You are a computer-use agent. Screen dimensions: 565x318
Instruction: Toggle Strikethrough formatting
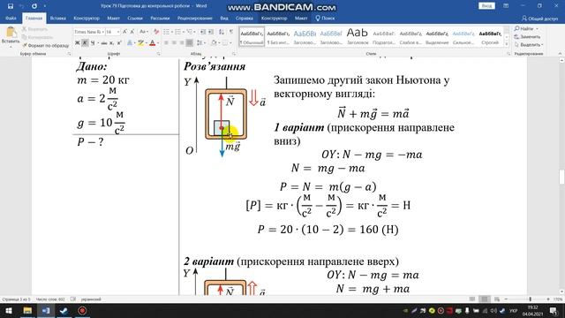pyautogui.click(x=104, y=43)
